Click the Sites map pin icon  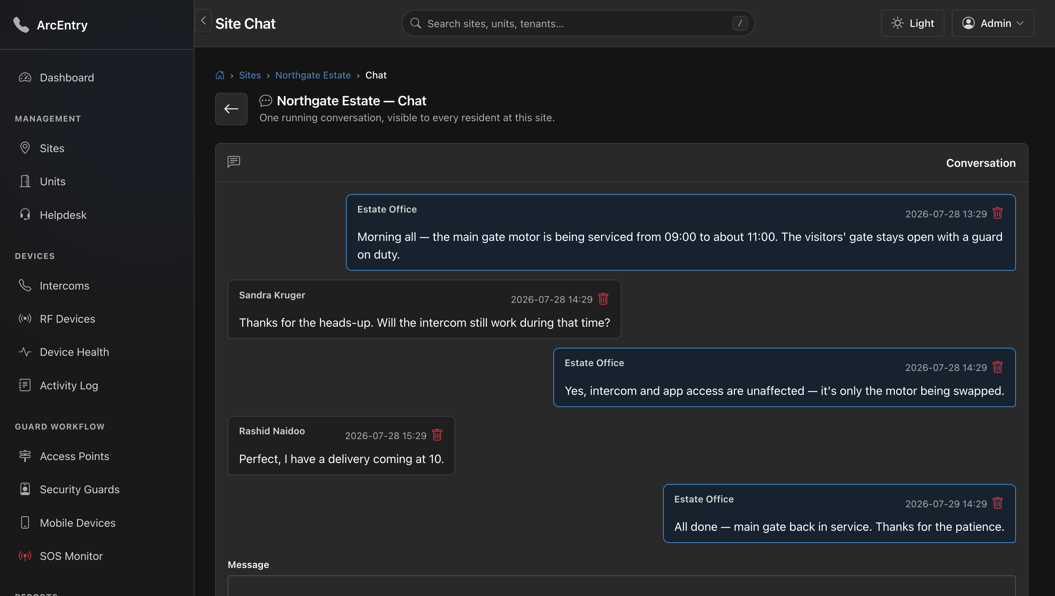click(x=25, y=148)
